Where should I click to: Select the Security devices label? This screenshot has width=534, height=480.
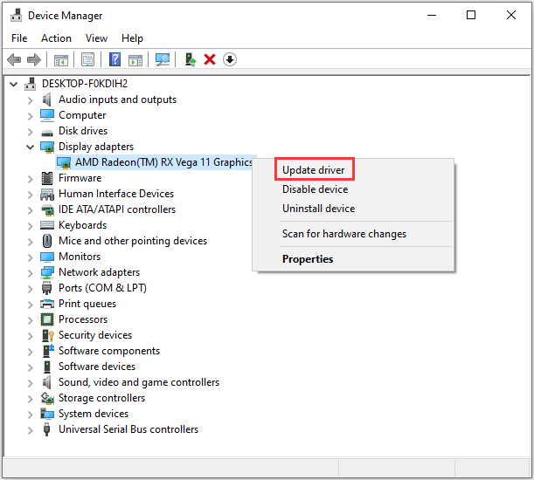pyautogui.click(x=95, y=335)
